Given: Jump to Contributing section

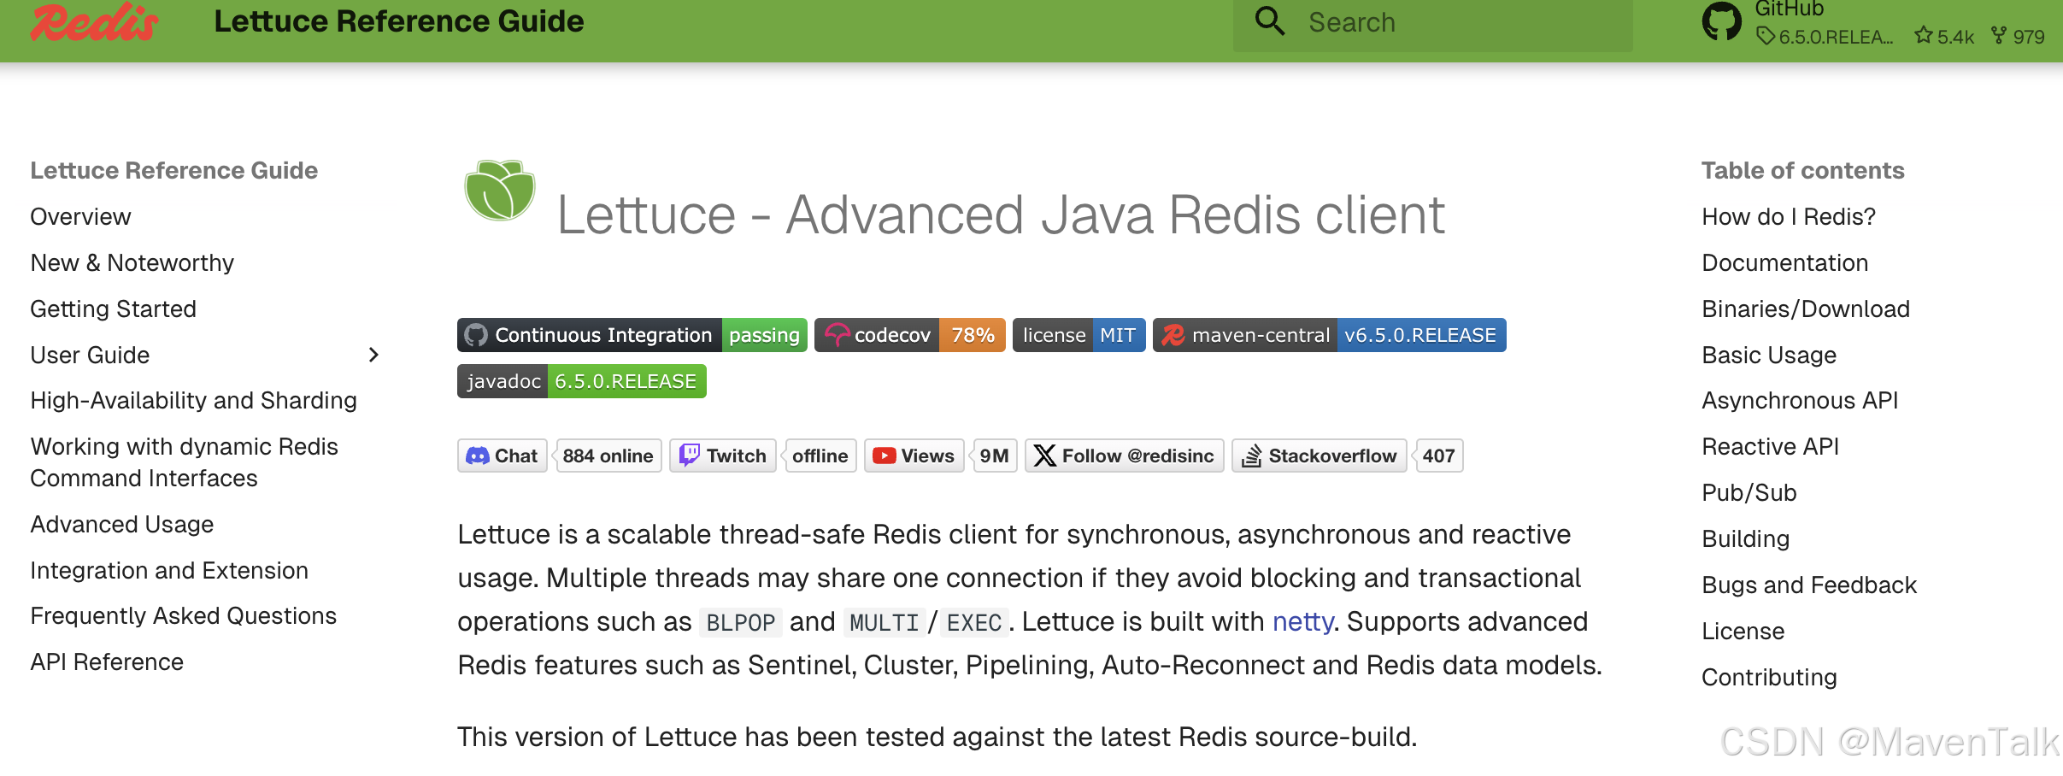Looking at the screenshot, I should click(x=1769, y=678).
